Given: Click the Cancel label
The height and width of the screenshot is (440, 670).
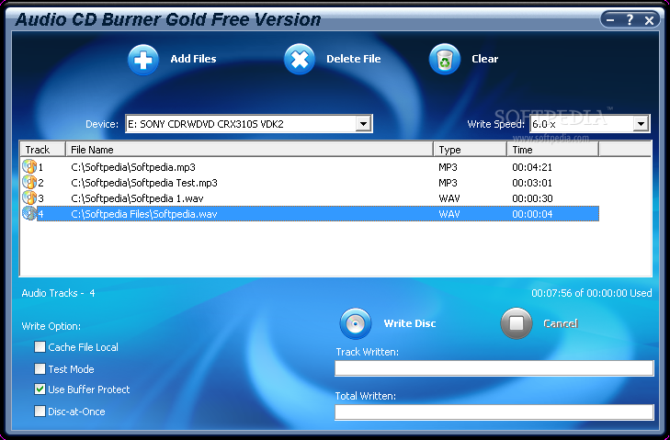Looking at the screenshot, I should [561, 323].
